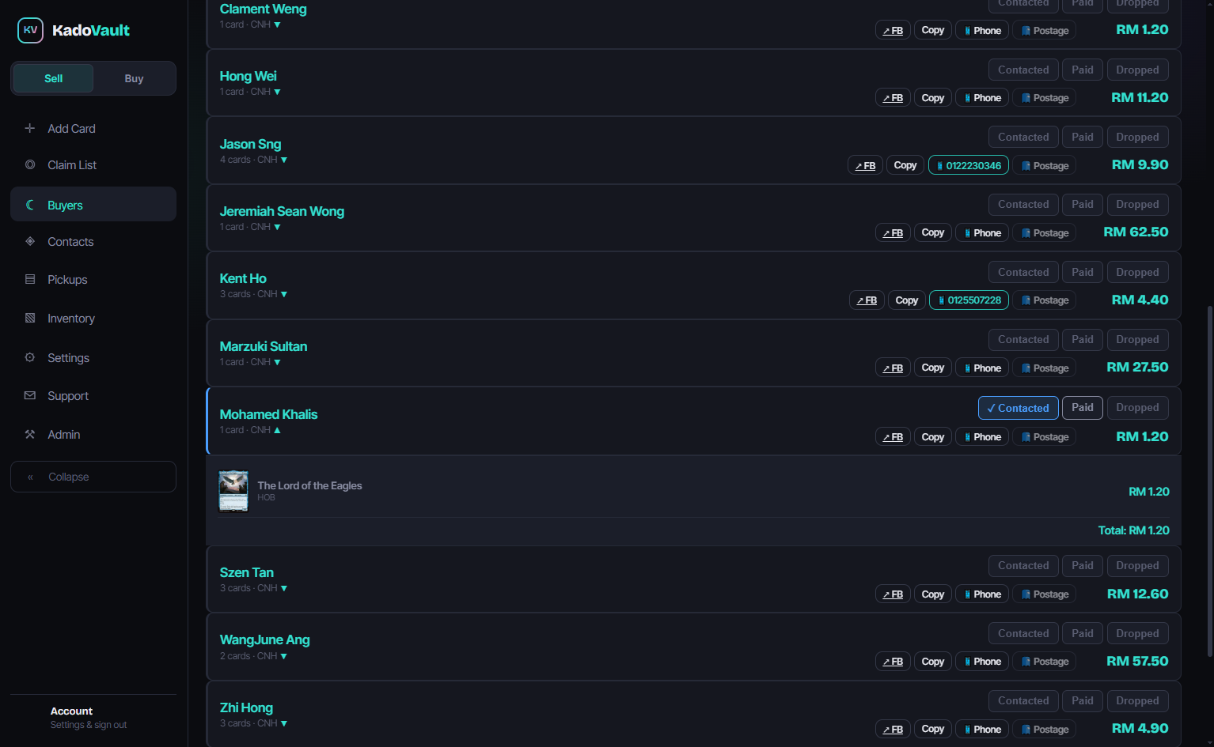Open the Admin section
1214x747 pixels.
tap(93, 434)
